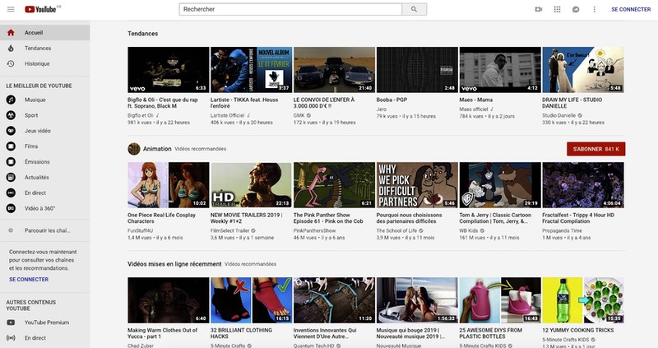The image size is (658, 348).
Task: Open 12 YUMMY COOKING TRICKS thumbnail
Action: (x=583, y=299)
